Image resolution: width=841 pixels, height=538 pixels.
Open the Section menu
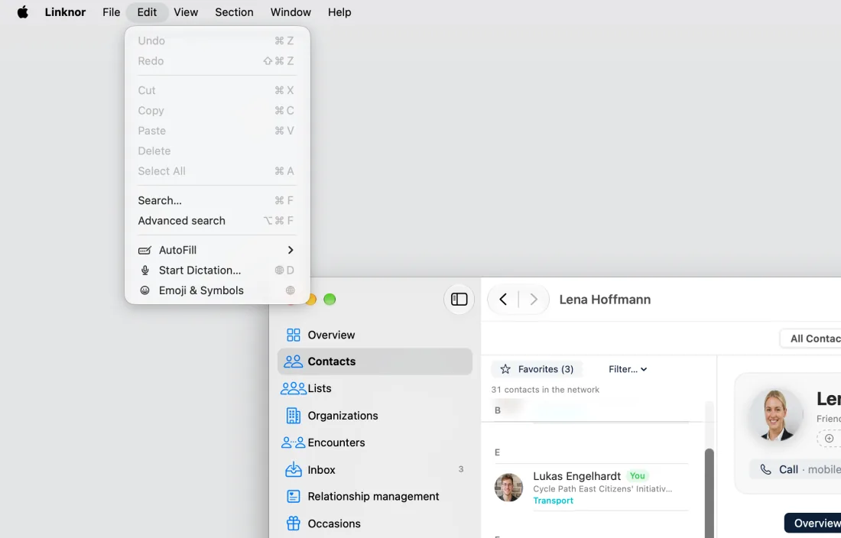pyautogui.click(x=234, y=11)
